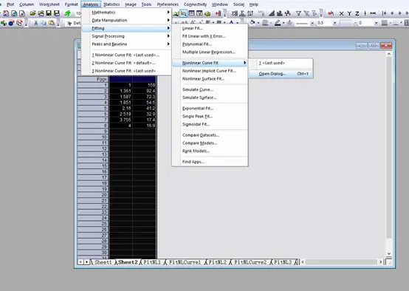409x291 pixels.
Task: Click Find Apps... in the Fitting submenu
Action: point(193,162)
